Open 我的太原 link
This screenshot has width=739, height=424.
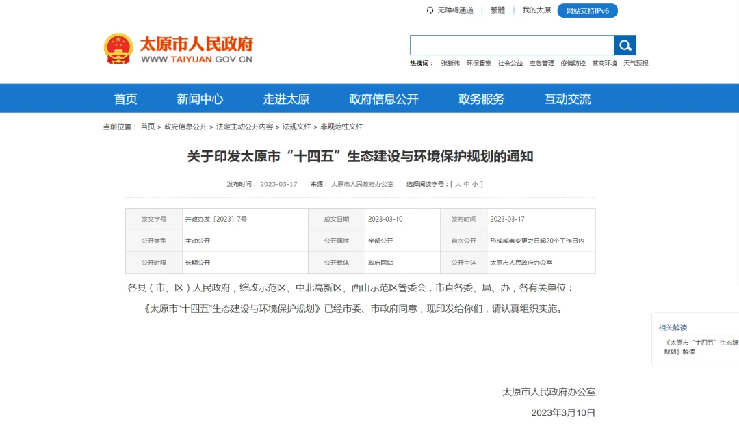tap(536, 10)
